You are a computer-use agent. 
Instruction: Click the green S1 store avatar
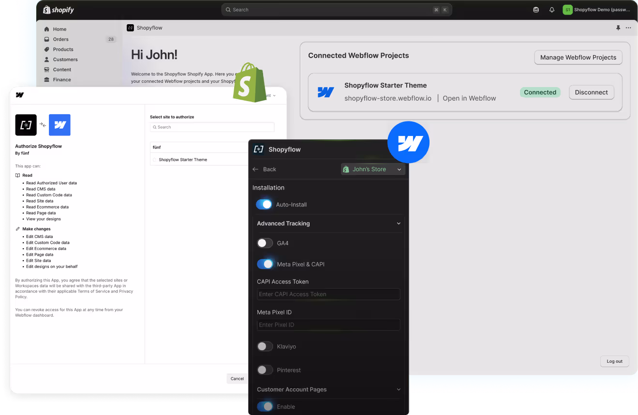click(x=567, y=10)
